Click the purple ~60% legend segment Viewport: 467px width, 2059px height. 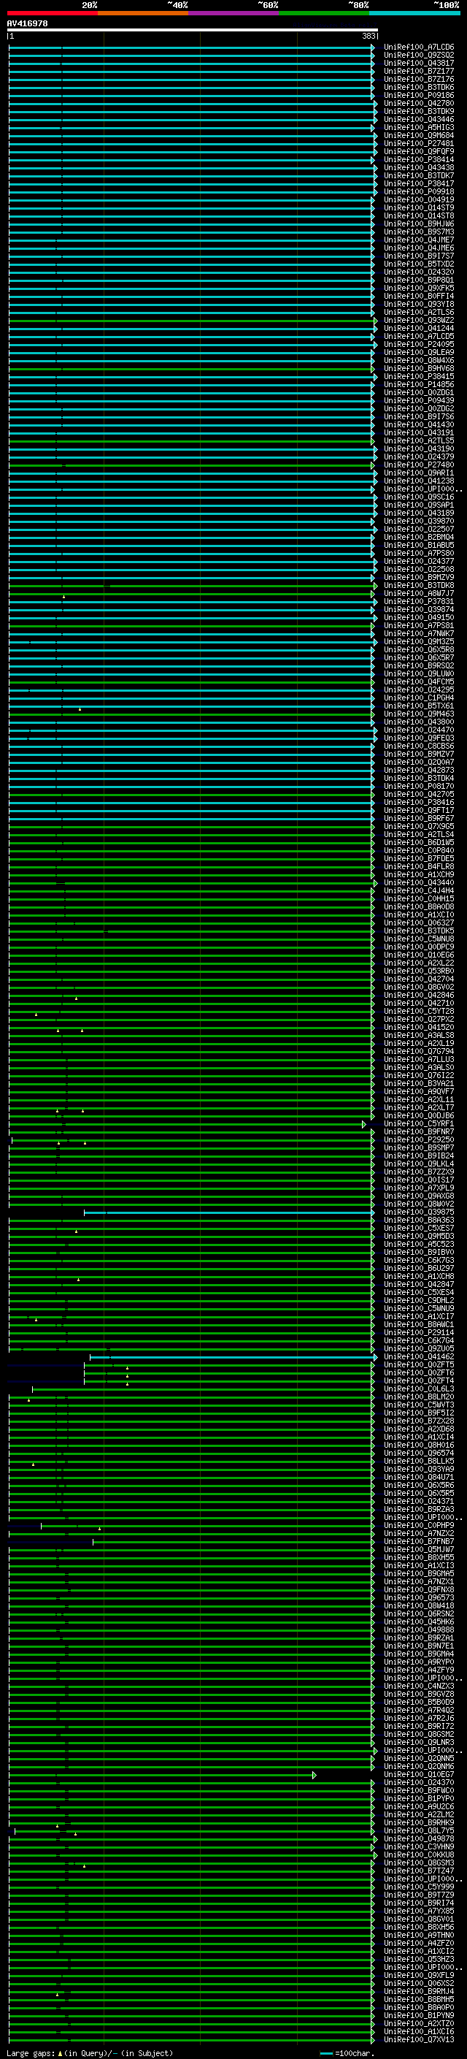233,13
